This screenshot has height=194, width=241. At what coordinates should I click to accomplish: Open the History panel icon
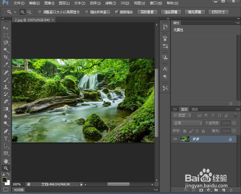(x=165, y=27)
